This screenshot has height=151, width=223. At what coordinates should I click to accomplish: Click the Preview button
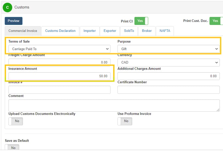coord(14,21)
